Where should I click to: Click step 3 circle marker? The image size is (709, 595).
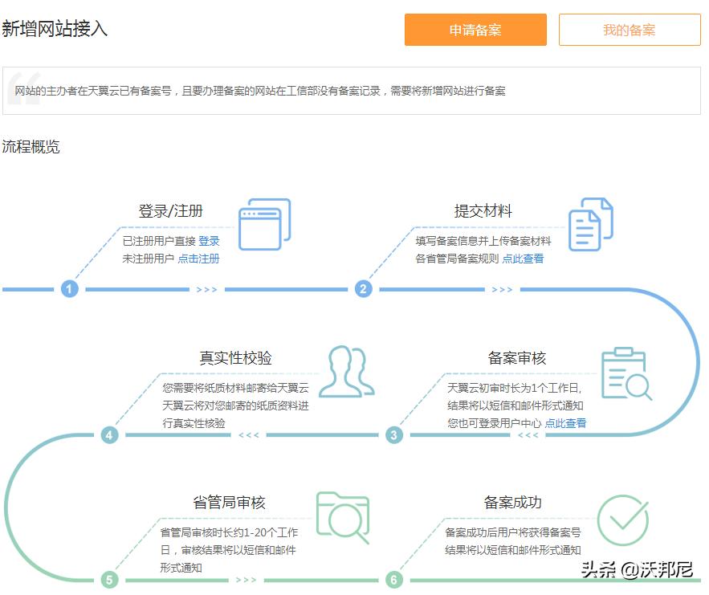coord(393,434)
